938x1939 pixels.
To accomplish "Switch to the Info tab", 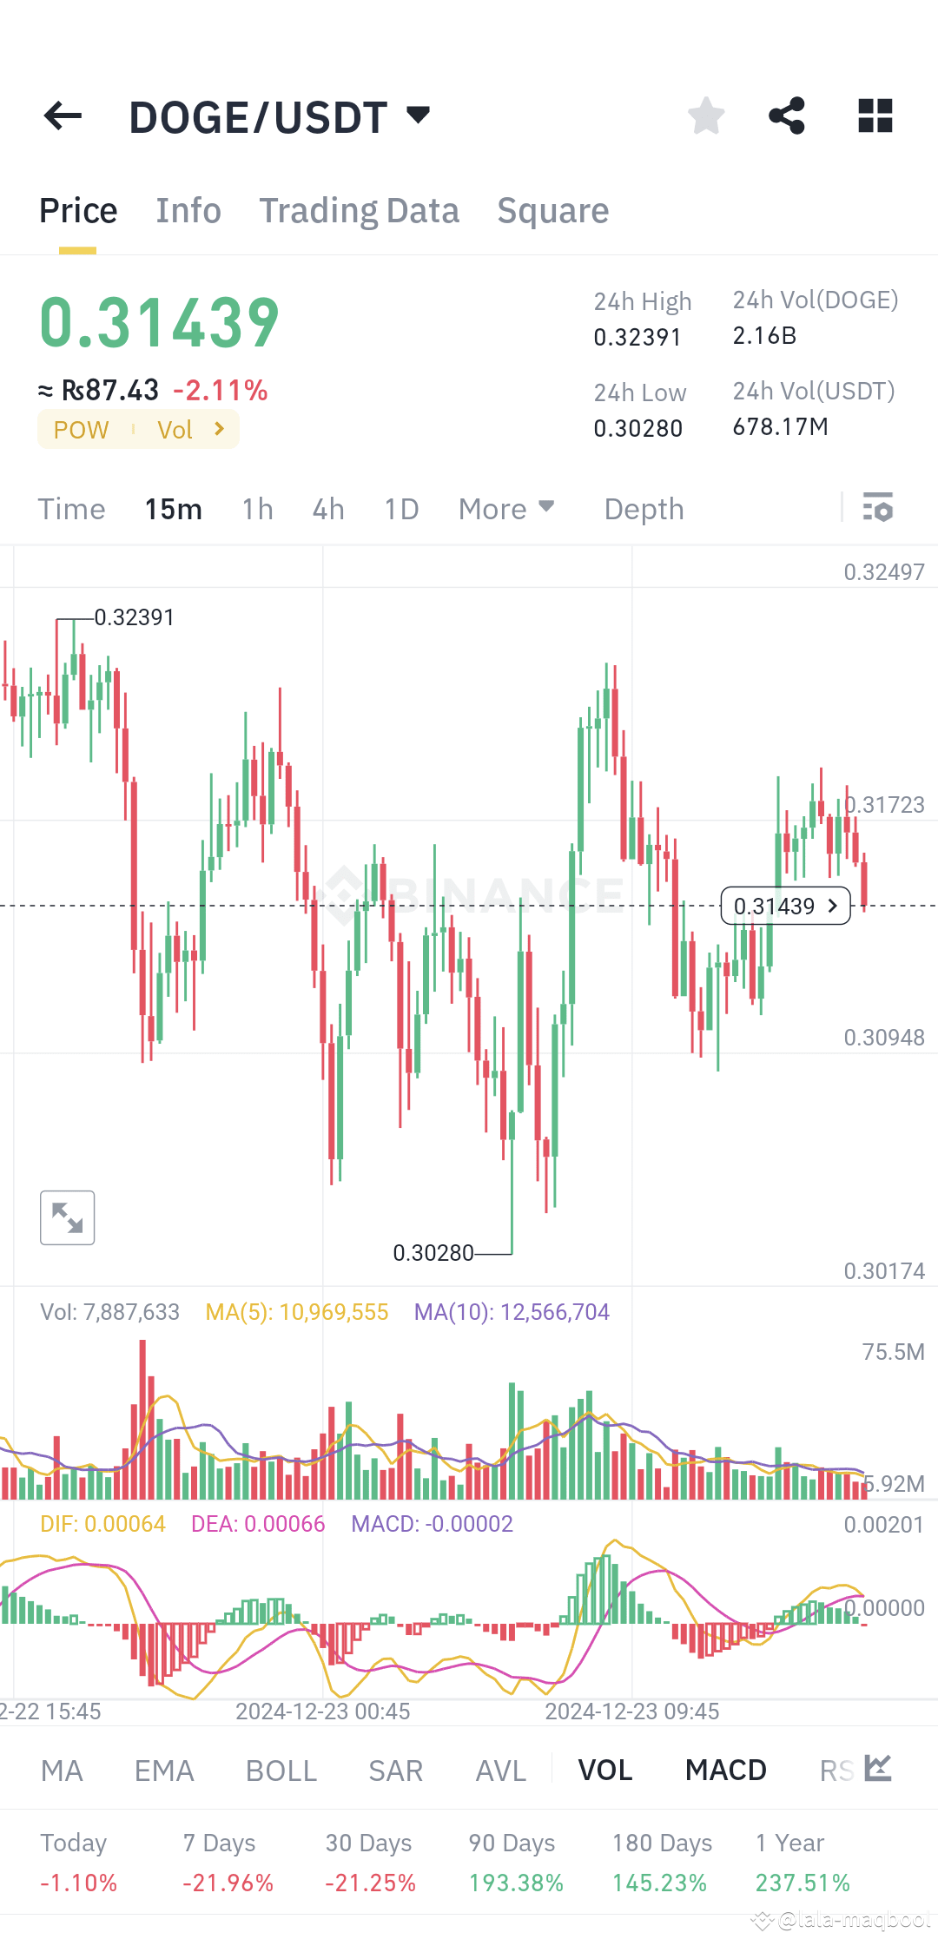I will (188, 210).
